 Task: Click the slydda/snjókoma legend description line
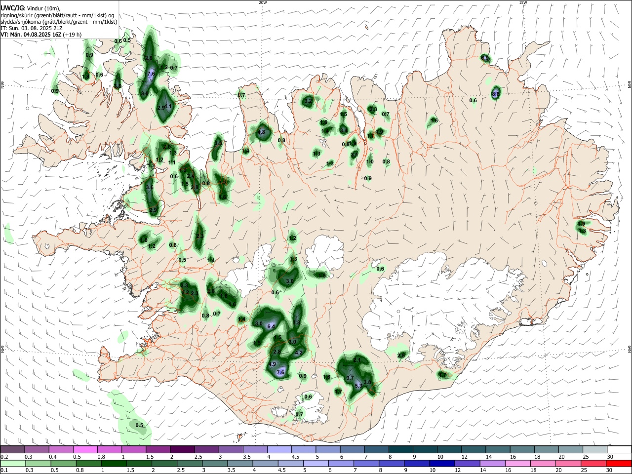click(59, 22)
